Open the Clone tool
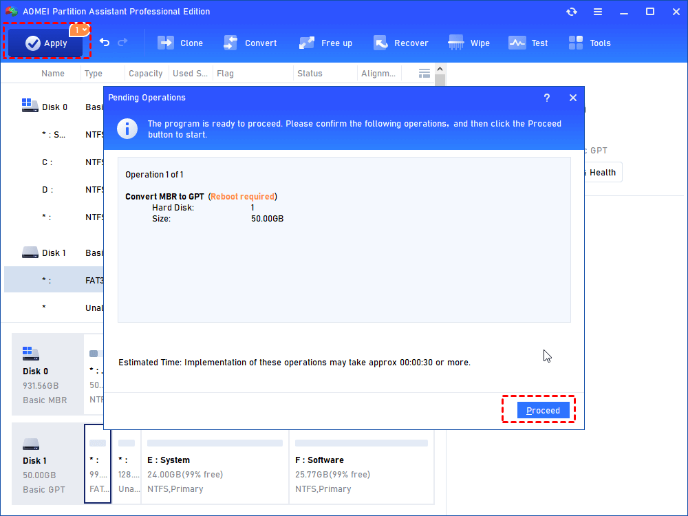Viewport: 688px width, 516px height. coord(180,43)
